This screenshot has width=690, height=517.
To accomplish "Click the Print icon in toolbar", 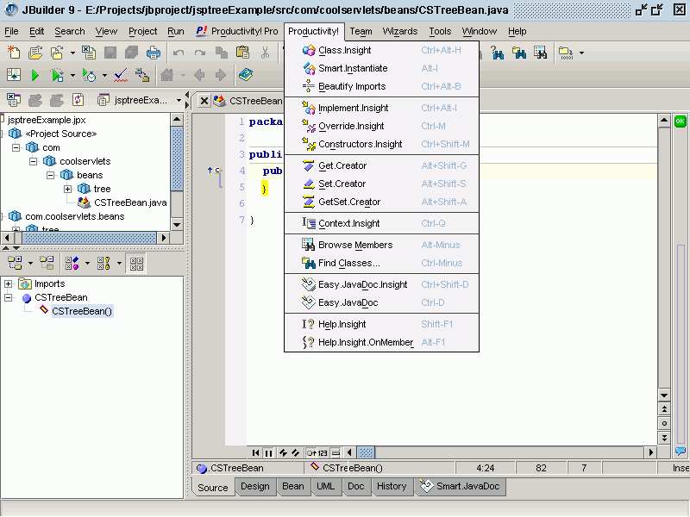I will (x=154, y=53).
